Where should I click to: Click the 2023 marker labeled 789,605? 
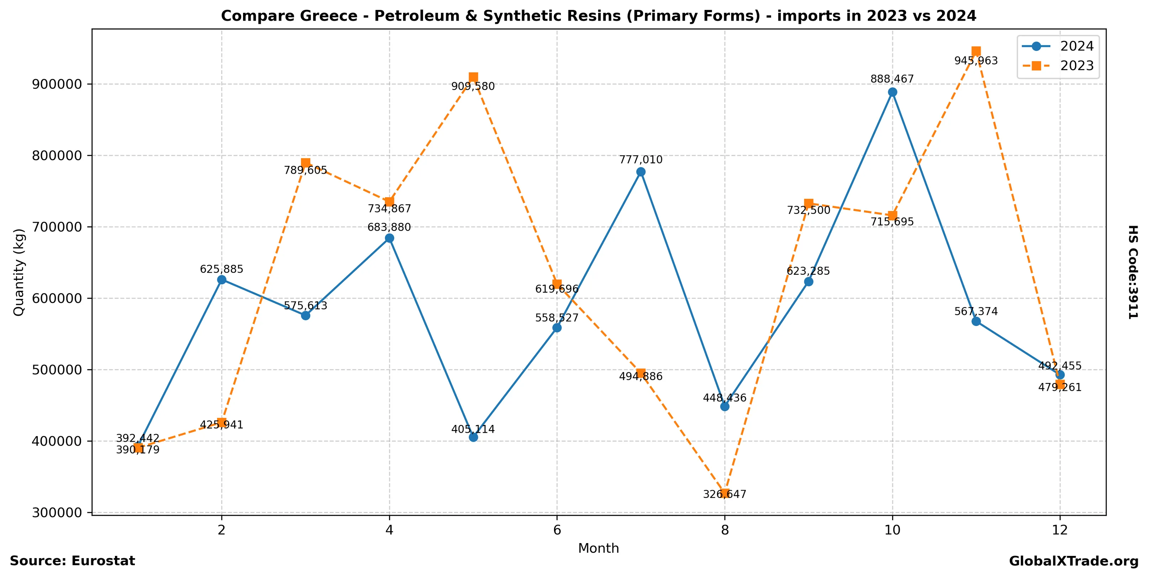tap(306, 163)
